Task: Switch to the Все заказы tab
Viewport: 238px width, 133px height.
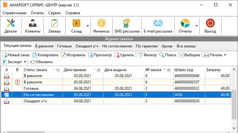Action: [x=186, y=46]
